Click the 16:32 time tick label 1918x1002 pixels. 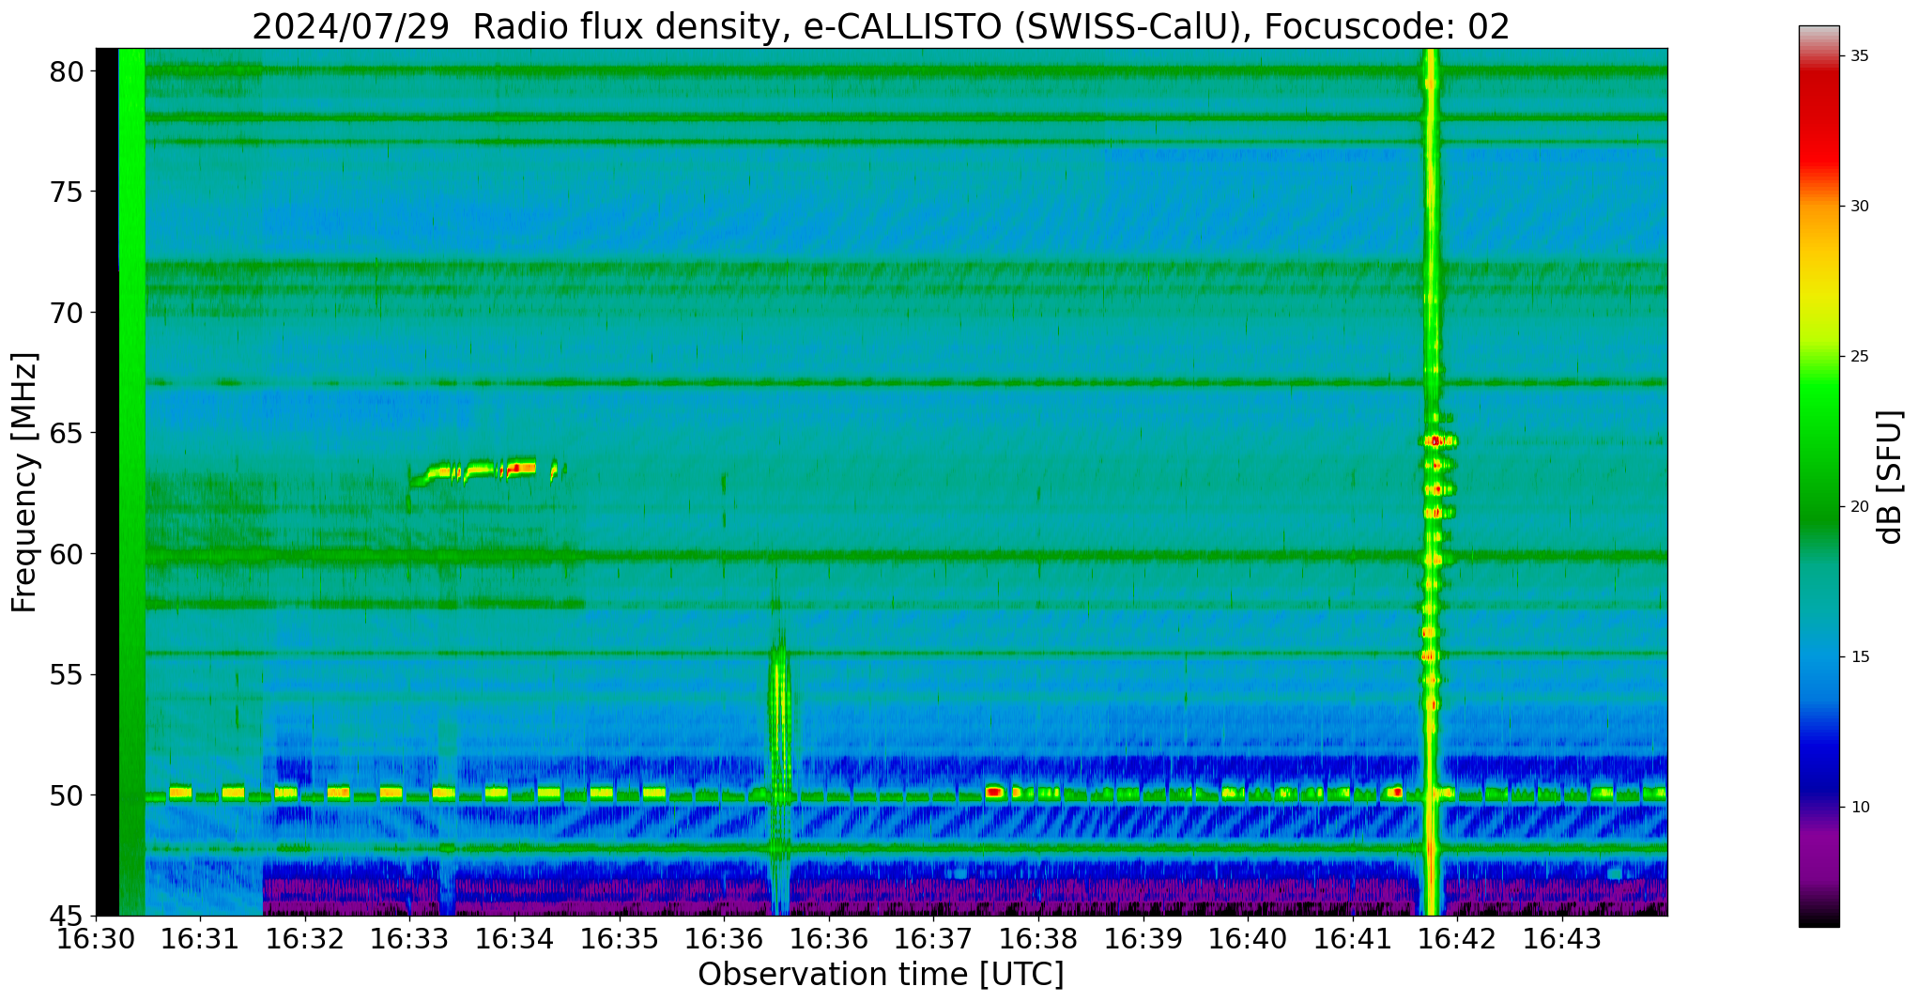(304, 939)
